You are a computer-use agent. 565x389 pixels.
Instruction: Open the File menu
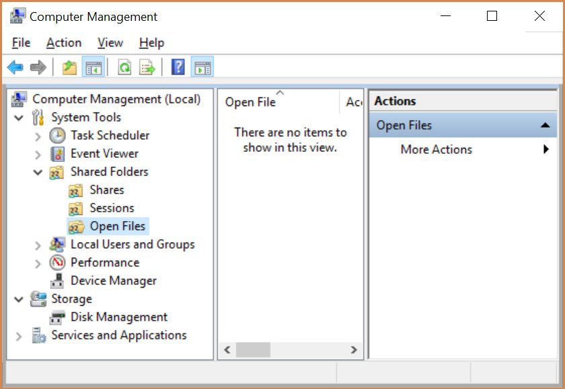pos(22,43)
